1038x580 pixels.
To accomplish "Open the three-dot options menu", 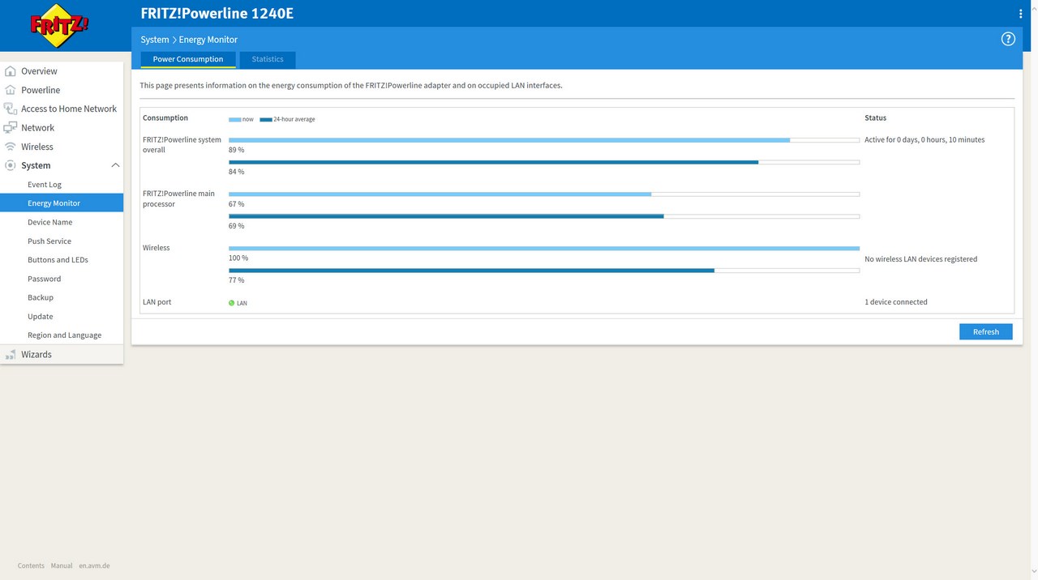I will [x=1020, y=14].
